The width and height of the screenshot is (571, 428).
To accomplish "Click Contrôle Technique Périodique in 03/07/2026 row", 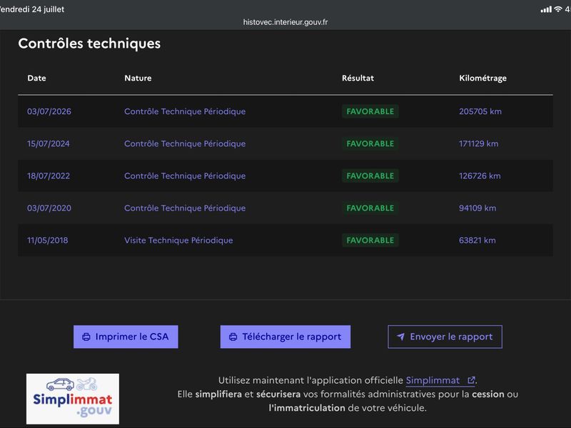I will (185, 112).
